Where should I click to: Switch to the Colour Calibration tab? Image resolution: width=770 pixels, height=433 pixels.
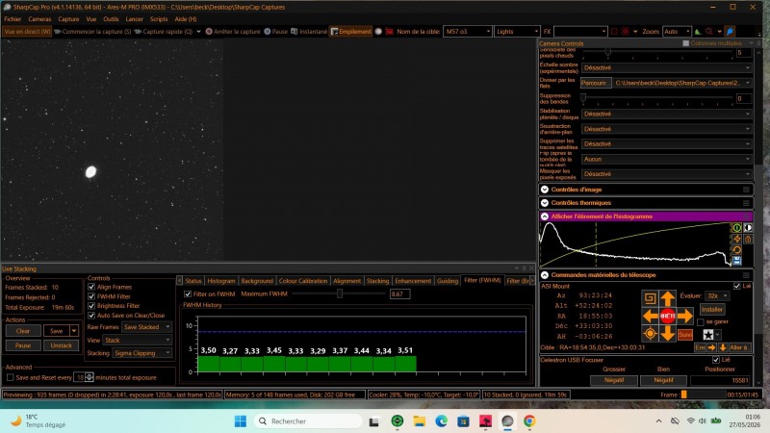pyautogui.click(x=303, y=281)
